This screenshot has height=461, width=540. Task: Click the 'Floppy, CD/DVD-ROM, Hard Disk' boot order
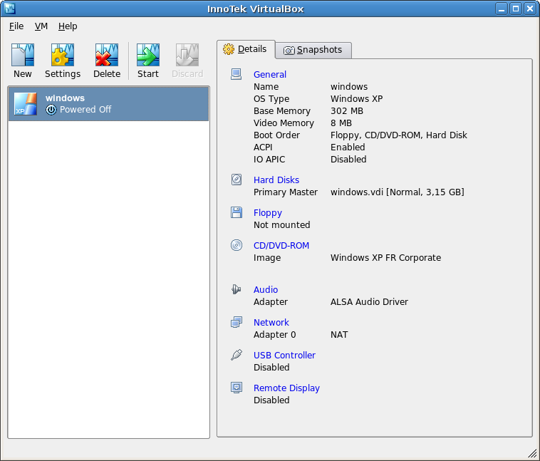[x=398, y=135]
